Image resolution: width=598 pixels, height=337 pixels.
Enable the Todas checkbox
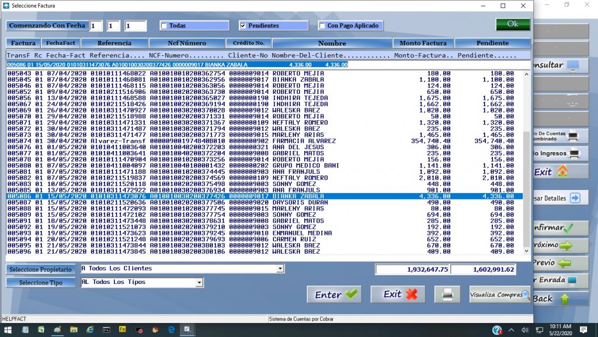pyautogui.click(x=165, y=26)
